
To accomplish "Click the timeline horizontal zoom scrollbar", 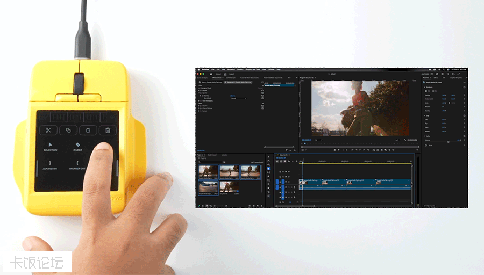I will pyautogui.click(x=295, y=206).
